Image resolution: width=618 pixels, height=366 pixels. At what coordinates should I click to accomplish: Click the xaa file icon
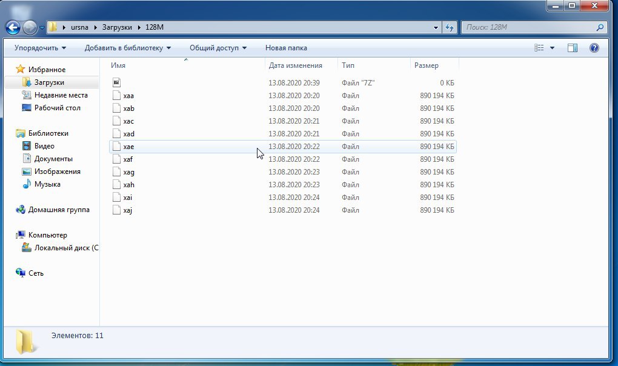tap(116, 95)
